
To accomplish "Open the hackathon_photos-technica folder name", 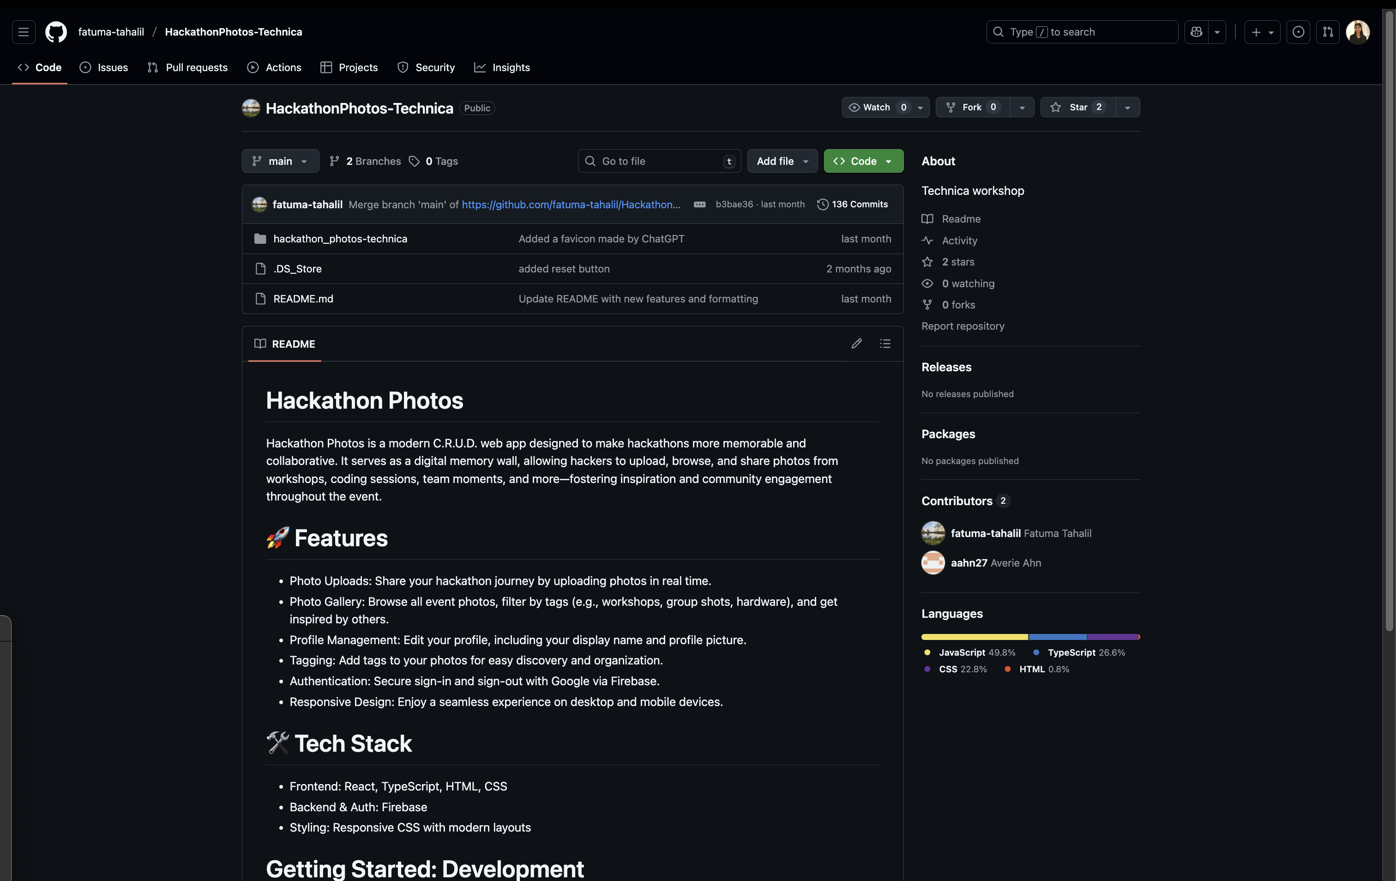I will [340, 239].
